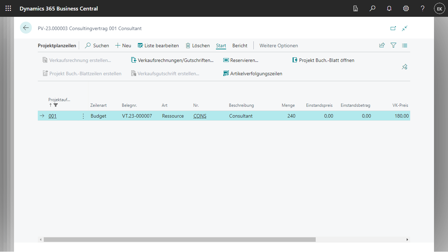448x252 pixels.
Task: Click the horizontal scrollbar thumb
Action: [180, 240]
